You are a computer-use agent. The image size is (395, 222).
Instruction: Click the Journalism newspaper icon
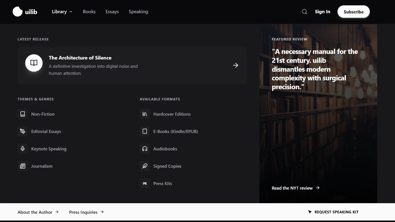23,166
